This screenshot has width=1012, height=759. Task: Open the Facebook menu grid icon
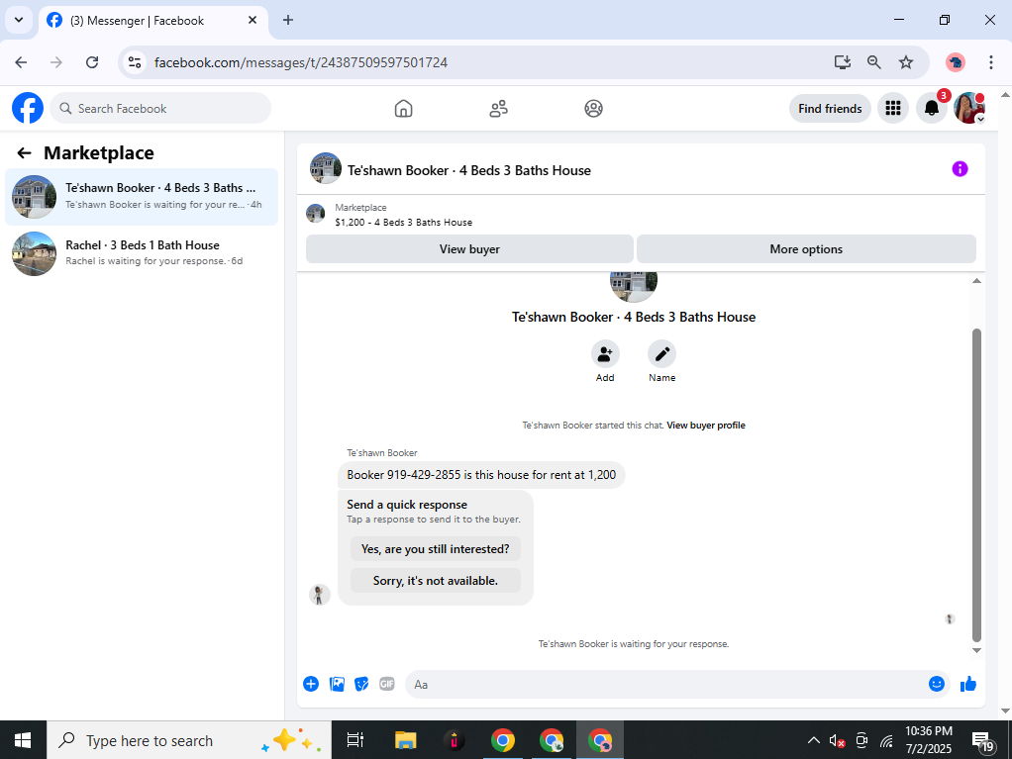[x=892, y=108]
